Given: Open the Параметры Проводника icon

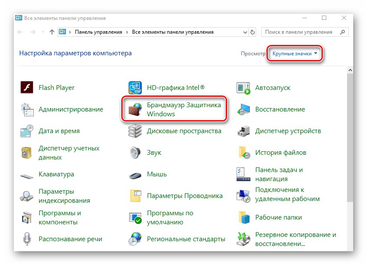Looking at the screenshot, I should click(136, 196).
